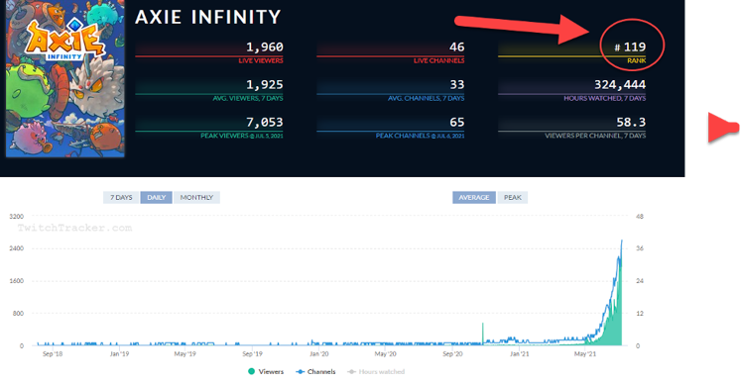Click the AXIE INFINITY title

208,18
